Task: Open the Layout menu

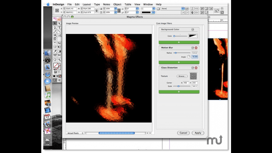Action: 87,4
